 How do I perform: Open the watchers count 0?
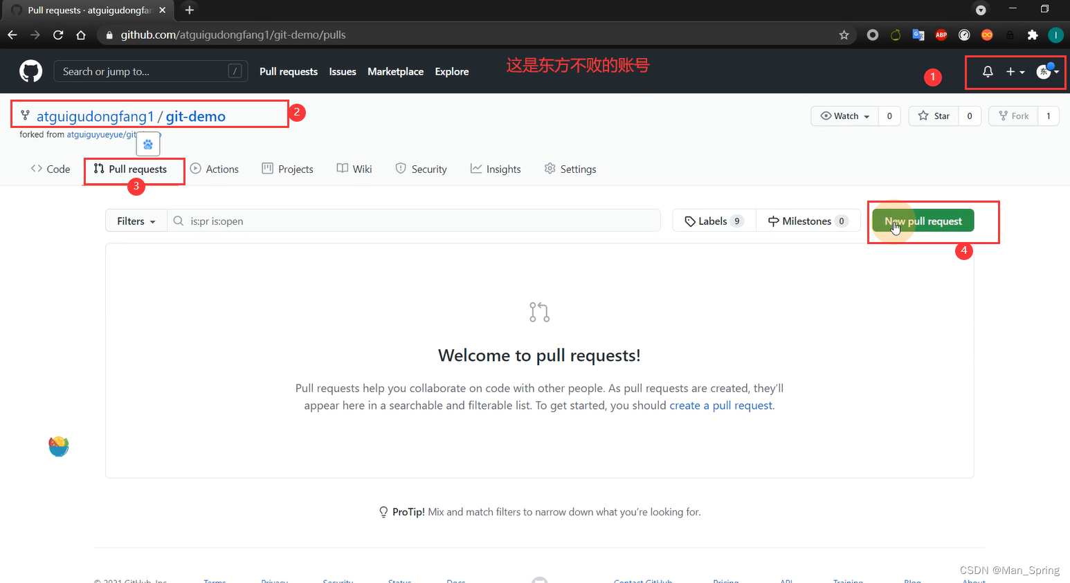coord(889,116)
